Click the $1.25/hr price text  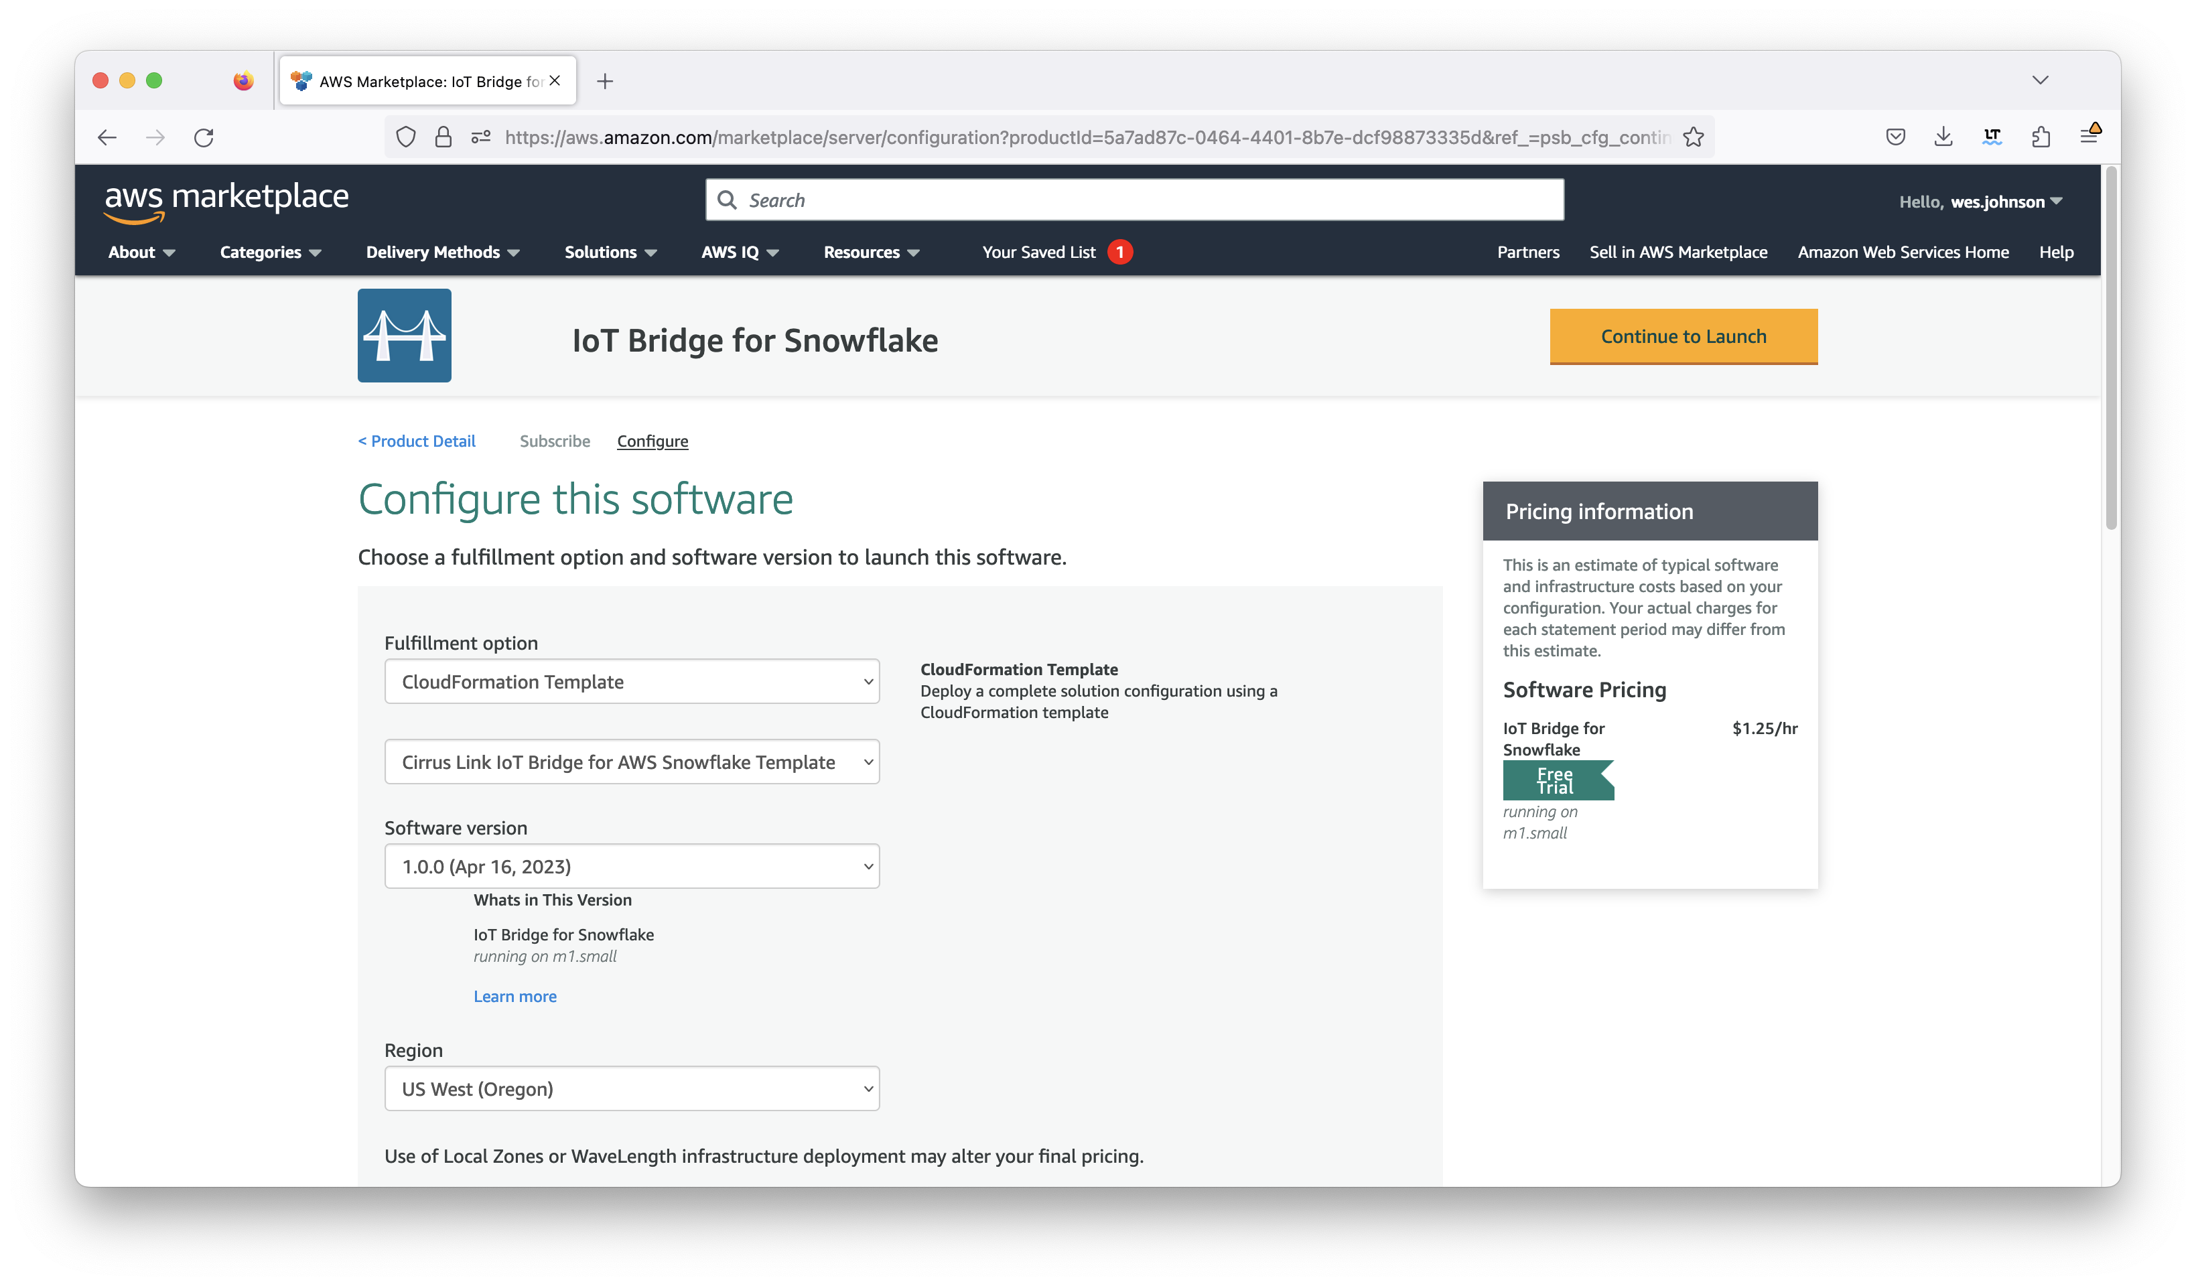coord(1765,728)
